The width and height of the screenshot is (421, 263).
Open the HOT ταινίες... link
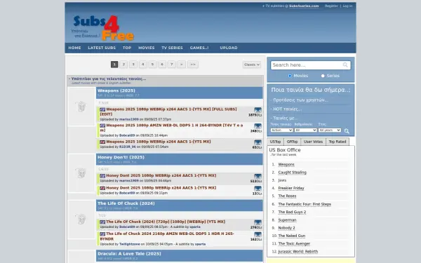287,109
